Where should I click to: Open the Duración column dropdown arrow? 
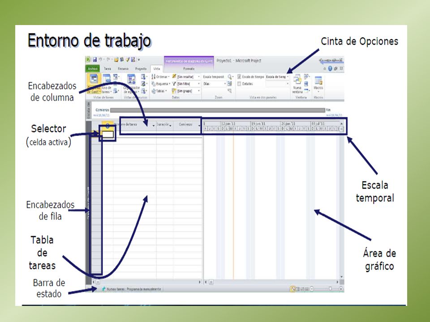tap(171, 126)
